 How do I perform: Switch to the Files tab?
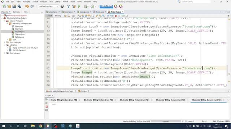(x=26, y=12)
